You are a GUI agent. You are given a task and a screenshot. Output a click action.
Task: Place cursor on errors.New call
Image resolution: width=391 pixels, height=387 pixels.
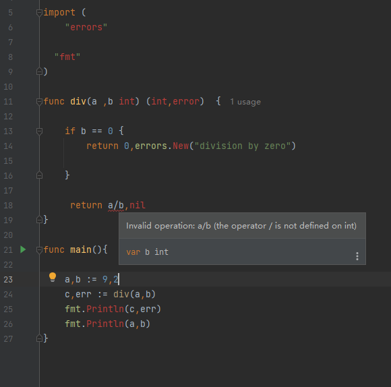(162, 146)
